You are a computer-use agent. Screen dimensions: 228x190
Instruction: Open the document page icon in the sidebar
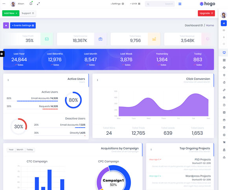[x=224, y=105]
